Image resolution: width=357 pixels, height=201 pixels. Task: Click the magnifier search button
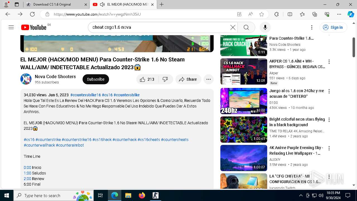[246, 27]
